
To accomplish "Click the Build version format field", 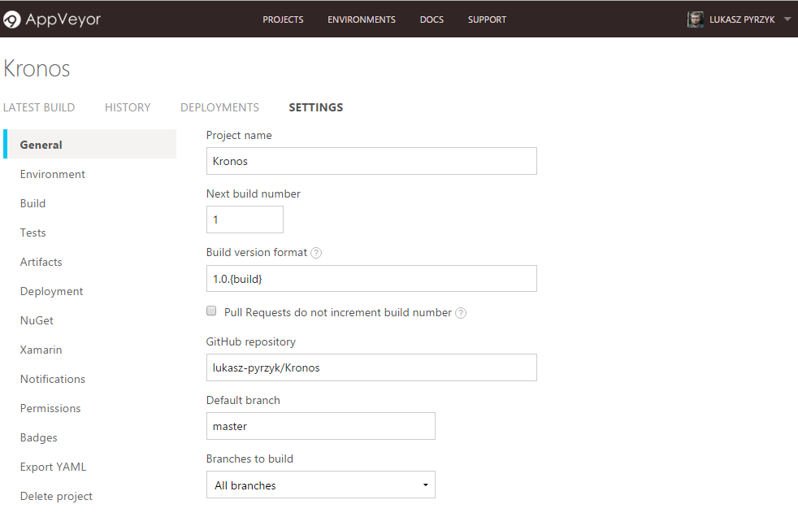I will click(371, 278).
